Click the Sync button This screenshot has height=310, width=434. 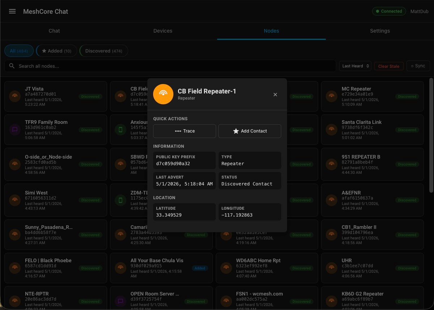point(418,66)
